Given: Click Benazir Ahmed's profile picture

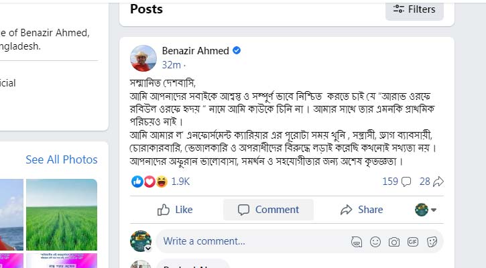Looking at the screenshot, I should click(143, 58).
